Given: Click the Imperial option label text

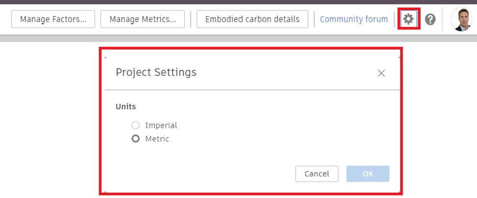Looking at the screenshot, I should click(161, 125).
